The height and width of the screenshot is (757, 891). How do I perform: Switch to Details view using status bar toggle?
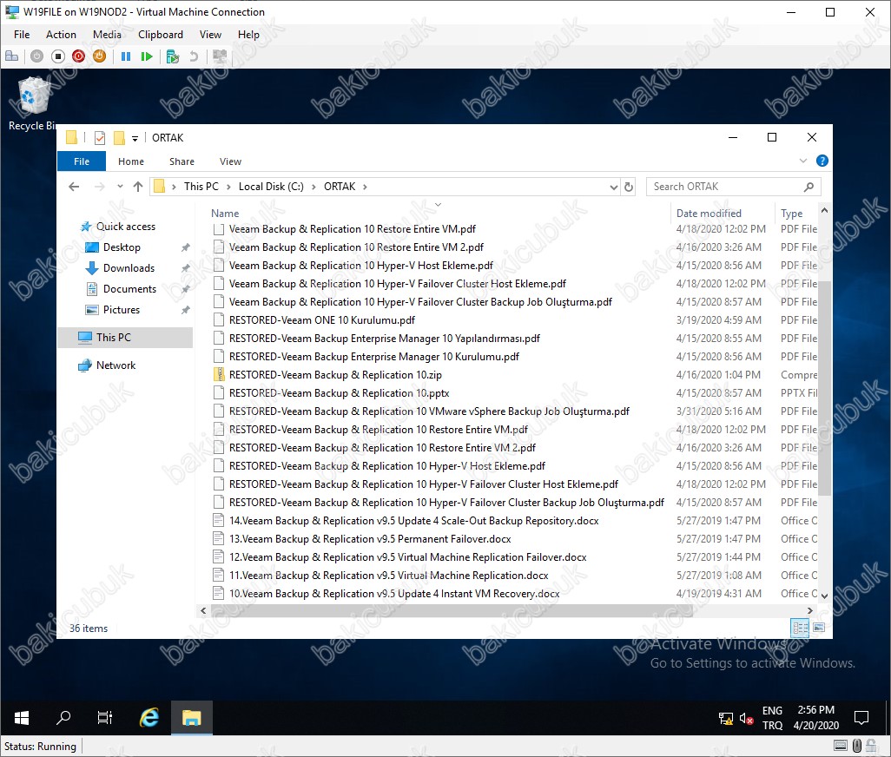click(800, 628)
